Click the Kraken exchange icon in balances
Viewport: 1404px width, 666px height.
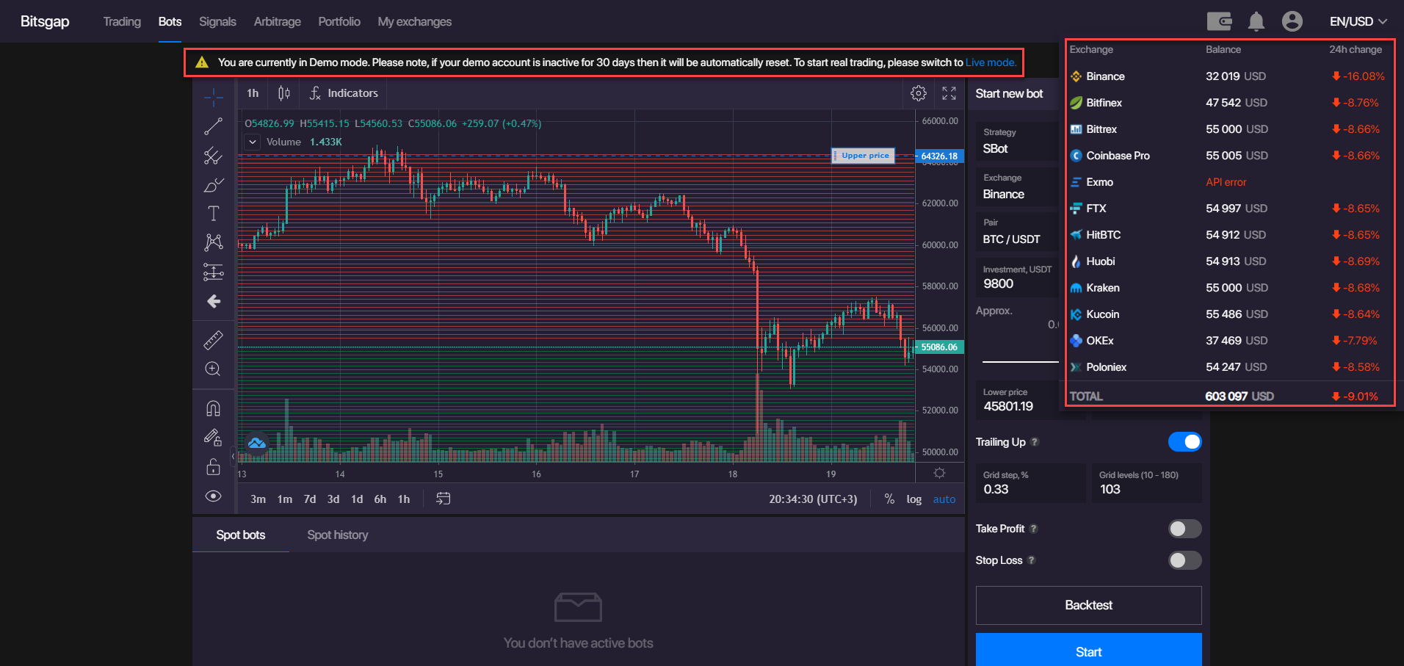(x=1076, y=288)
